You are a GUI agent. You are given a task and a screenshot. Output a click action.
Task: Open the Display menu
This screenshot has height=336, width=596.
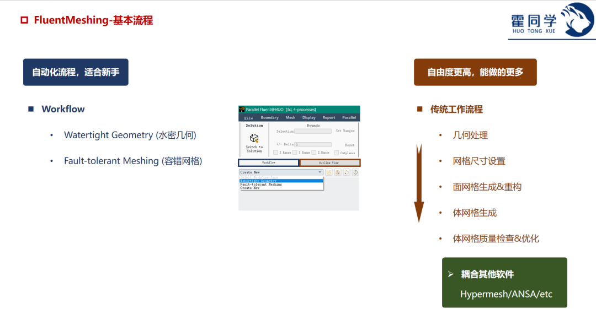pos(308,117)
